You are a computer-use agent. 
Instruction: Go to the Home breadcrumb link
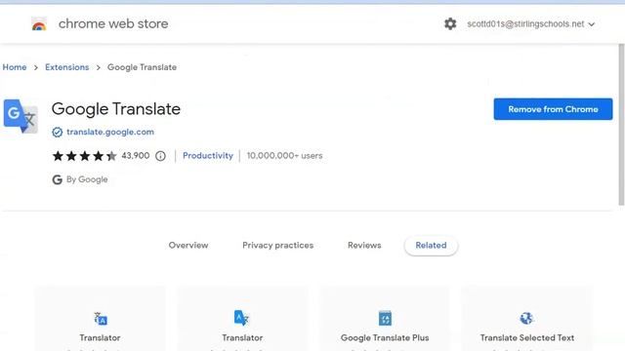click(15, 67)
